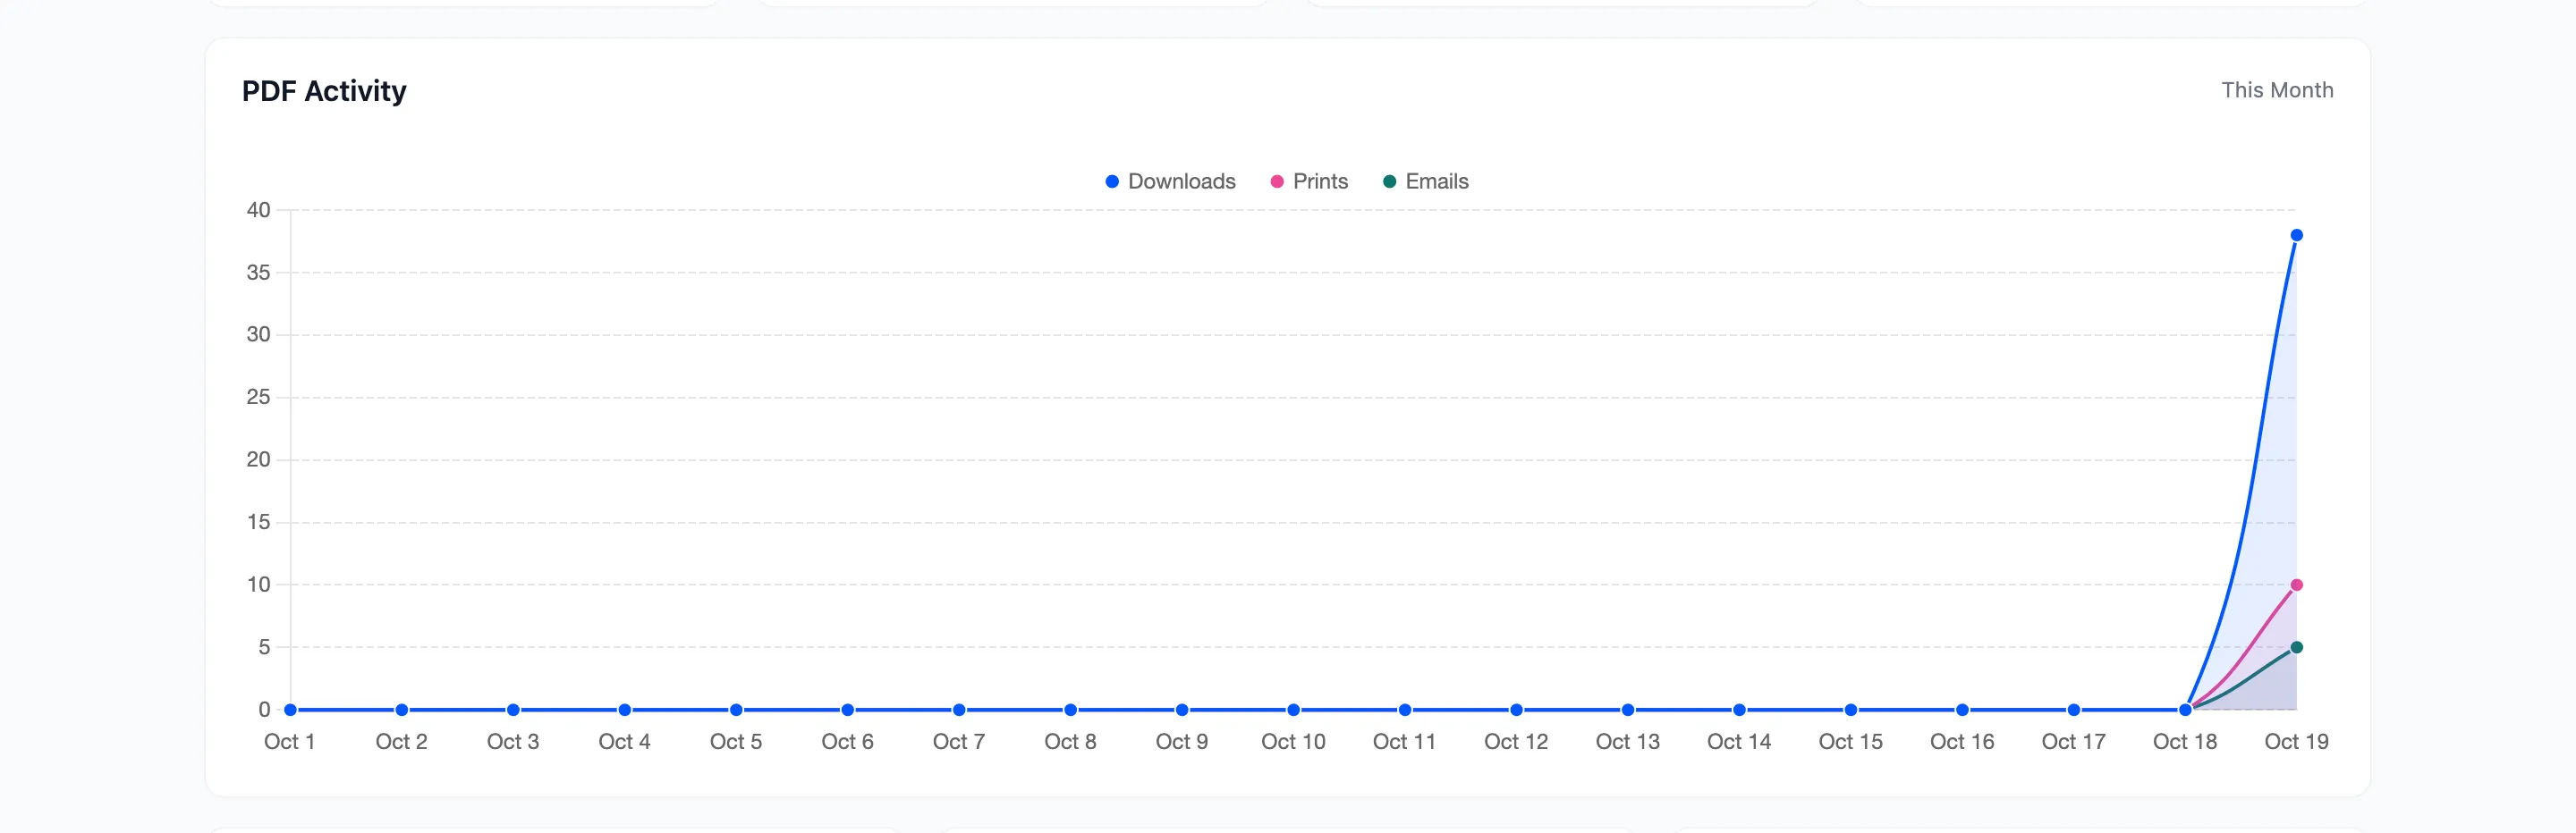The image size is (2576, 833).
Task: Click the pink Prints legend dot
Action: 1276,181
